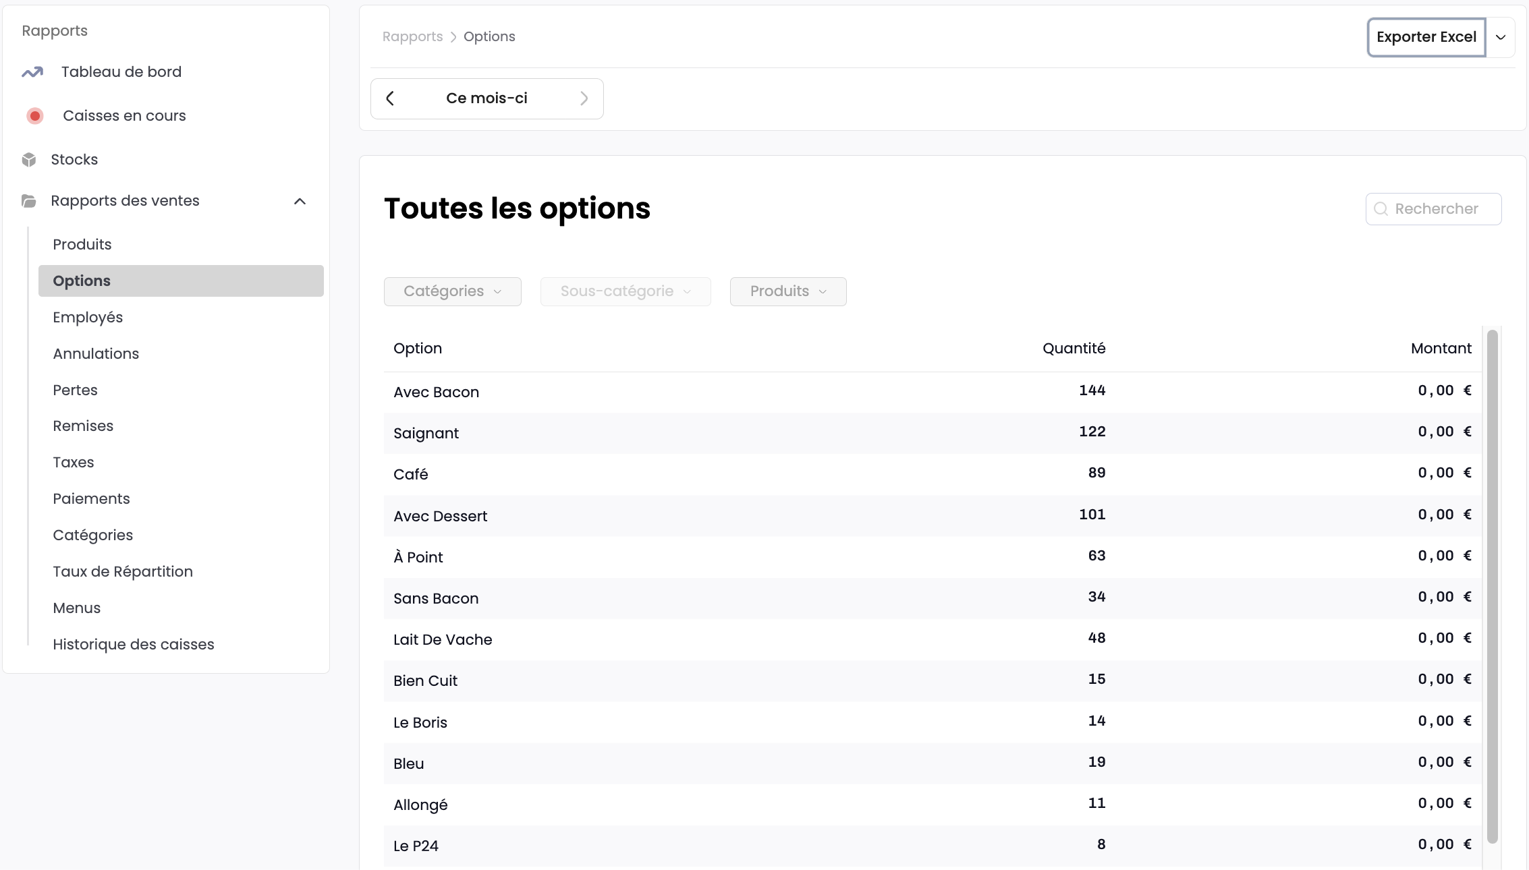The height and width of the screenshot is (870, 1529).
Task: Open Historique des caisses
Action: click(x=133, y=644)
